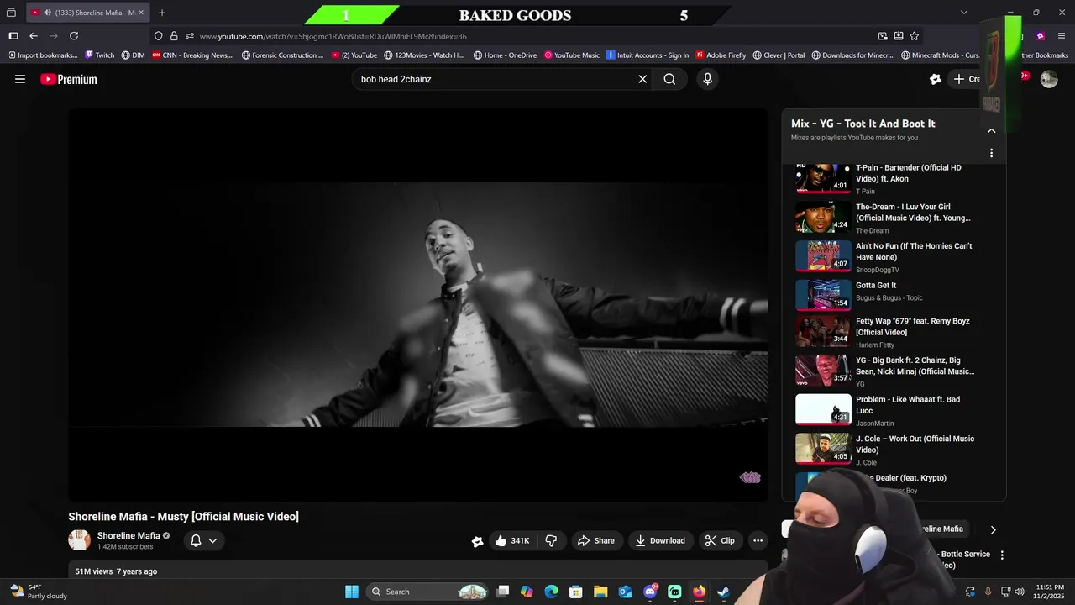This screenshot has height=605, width=1075.
Task: Activate voice search microphone
Action: point(707,79)
